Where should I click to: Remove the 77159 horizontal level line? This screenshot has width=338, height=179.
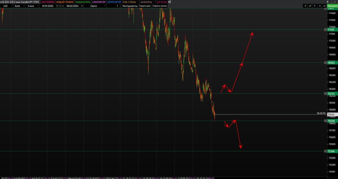tap(325, 30)
